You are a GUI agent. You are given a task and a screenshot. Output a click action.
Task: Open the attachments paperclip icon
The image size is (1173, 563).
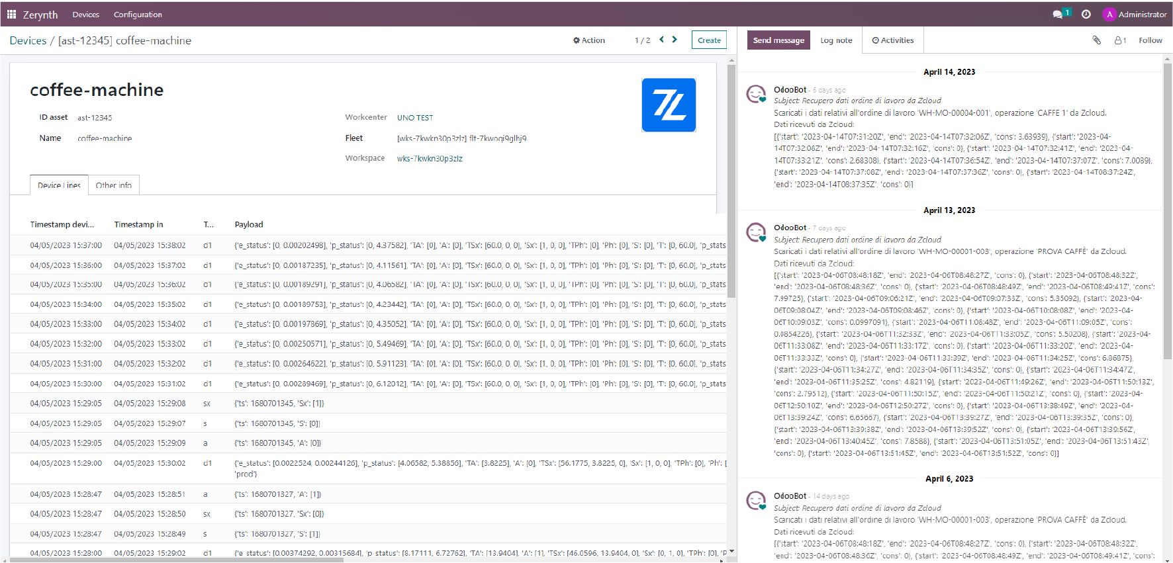pos(1096,40)
